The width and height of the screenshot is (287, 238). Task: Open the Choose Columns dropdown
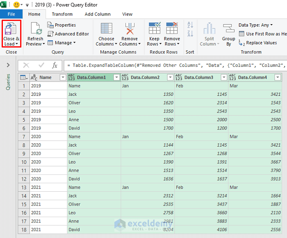pyautogui.click(x=116, y=44)
